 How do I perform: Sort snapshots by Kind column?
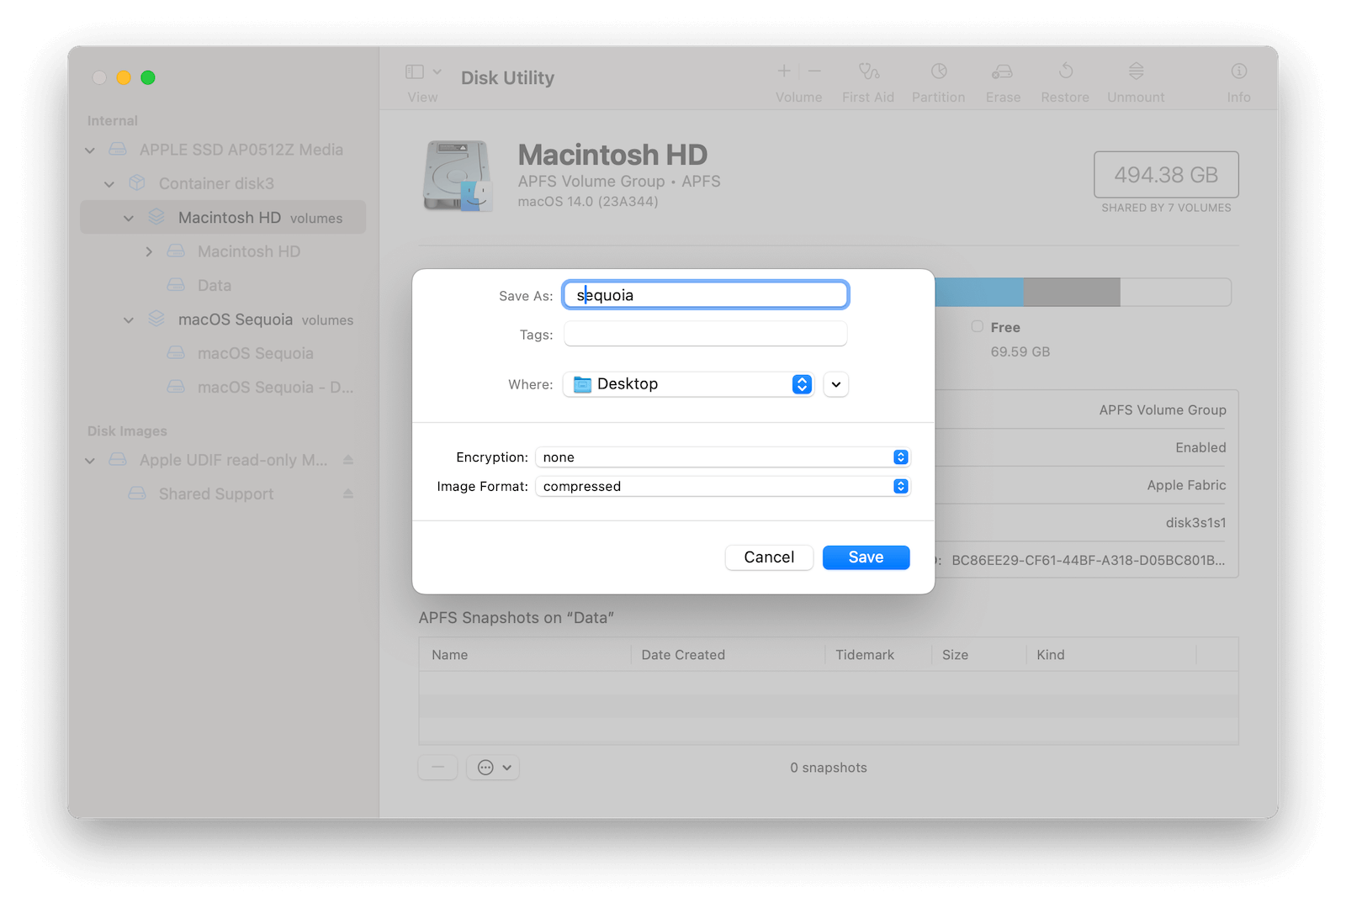pyautogui.click(x=1111, y=655)
